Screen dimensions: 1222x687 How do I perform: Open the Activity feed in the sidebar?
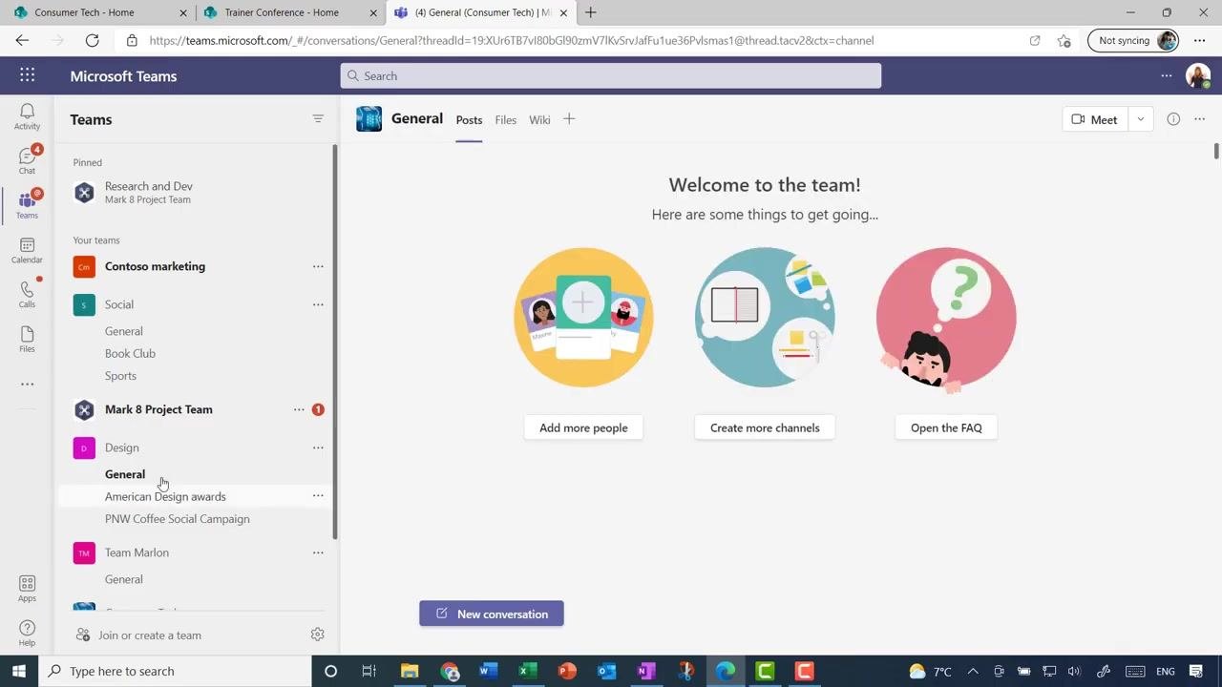(27, 116)
